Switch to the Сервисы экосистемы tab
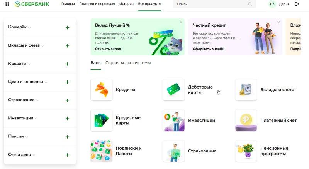Image resolution: width=309 pixels, height=169 pixels. coord(128,63)
